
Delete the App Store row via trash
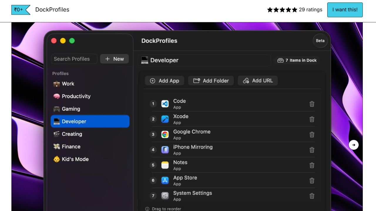click(312, 181)
